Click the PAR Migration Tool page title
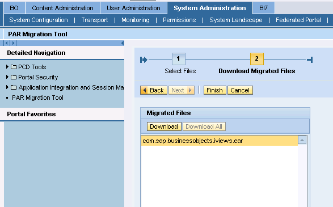 coord(37,34)
